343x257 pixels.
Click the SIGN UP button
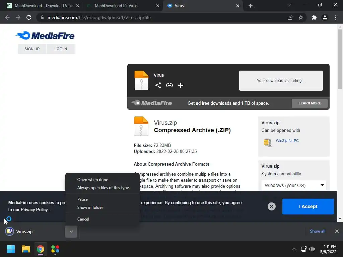pyautogui.click(x=32, y=49)
